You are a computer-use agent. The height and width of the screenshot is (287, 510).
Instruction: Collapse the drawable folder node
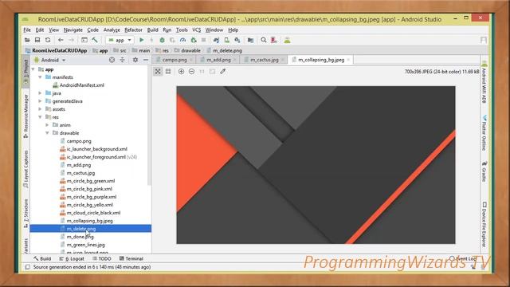tap(47, 133)
